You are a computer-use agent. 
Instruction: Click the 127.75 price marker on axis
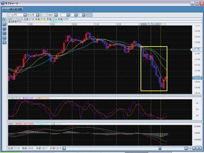click(195, 50)
